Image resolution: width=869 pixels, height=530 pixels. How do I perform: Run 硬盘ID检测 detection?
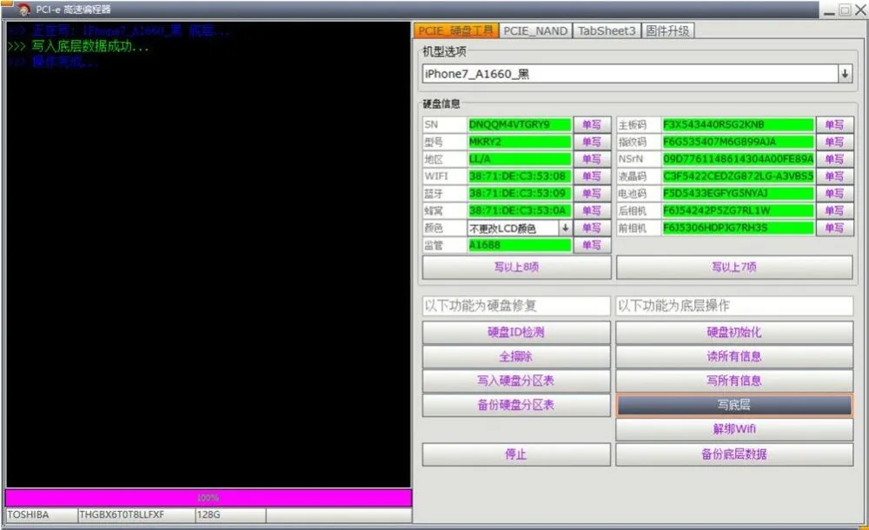point(516,333)
